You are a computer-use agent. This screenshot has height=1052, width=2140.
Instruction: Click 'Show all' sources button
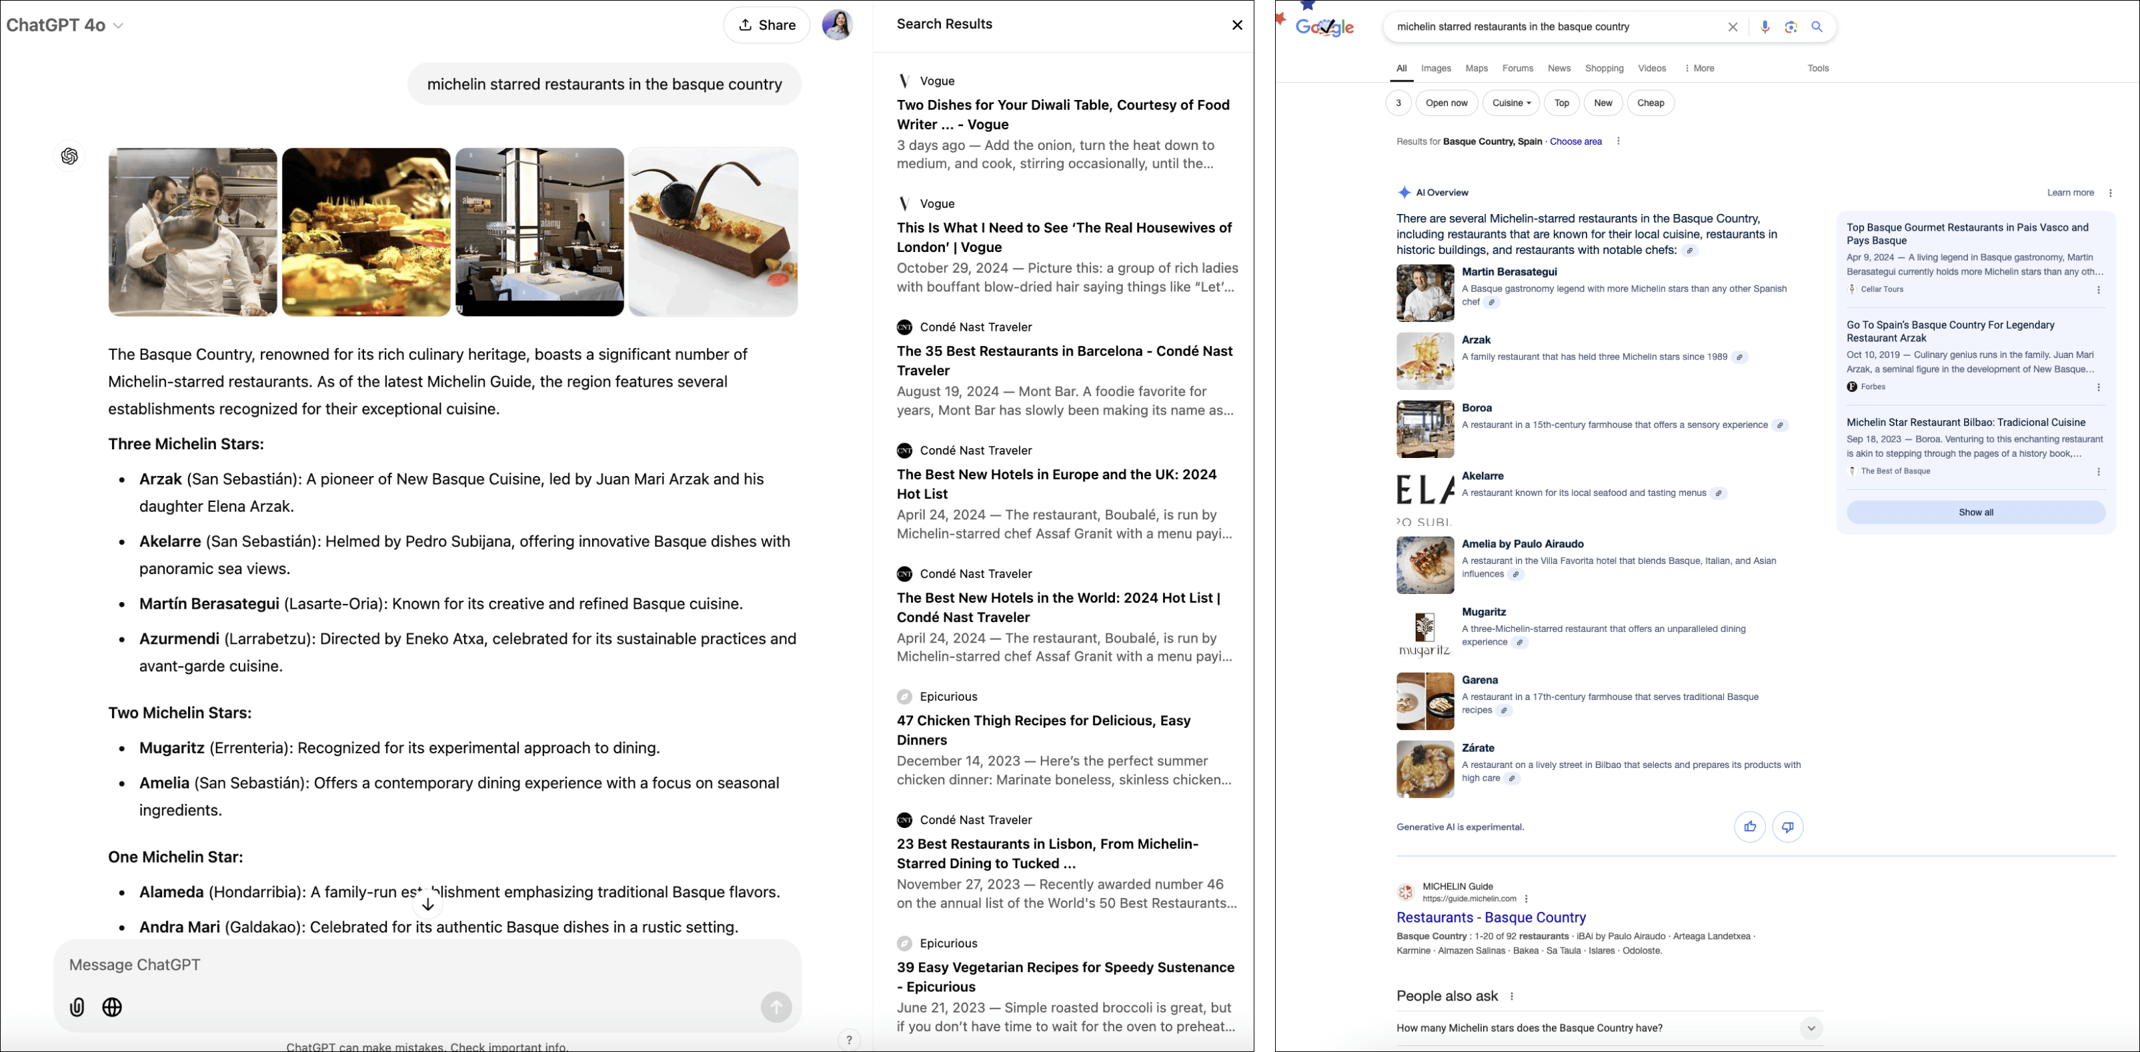coord(1975,512)
